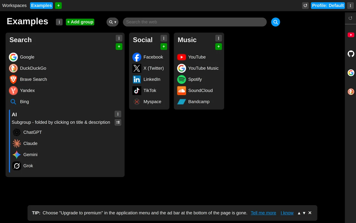Open the Claude bookmark
The image size is (356, 223).
pos(25,143)
